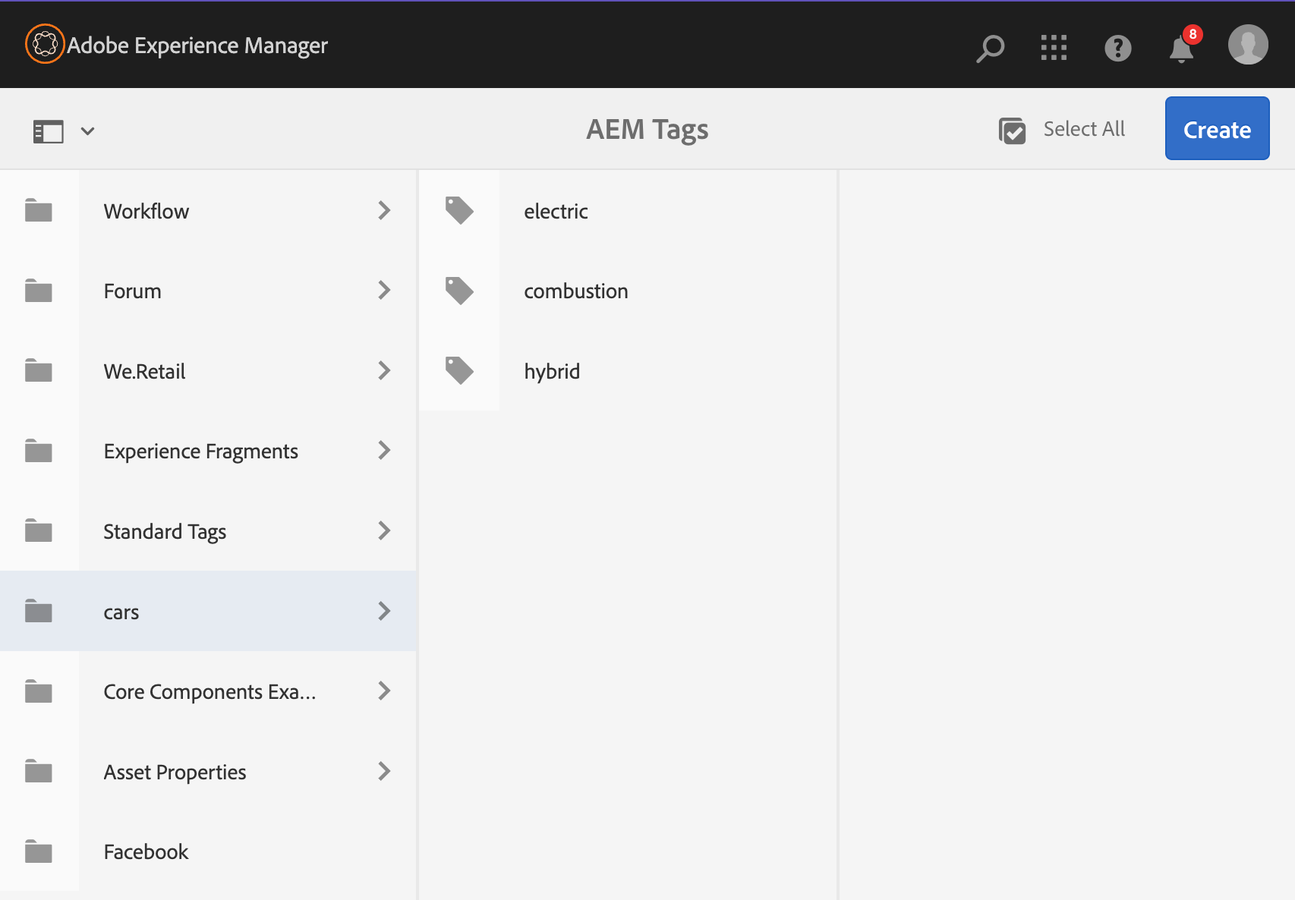Click the cars label text

(x=121, y=612)
